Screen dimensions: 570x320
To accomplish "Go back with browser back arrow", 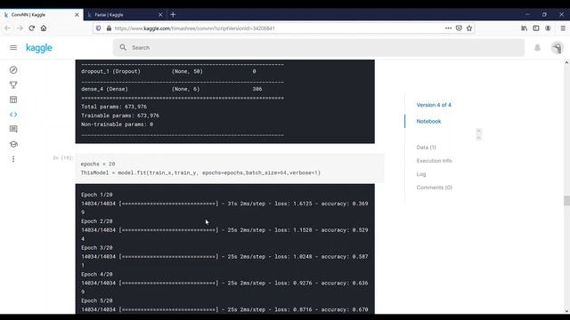I will click(x=8, y=28).
